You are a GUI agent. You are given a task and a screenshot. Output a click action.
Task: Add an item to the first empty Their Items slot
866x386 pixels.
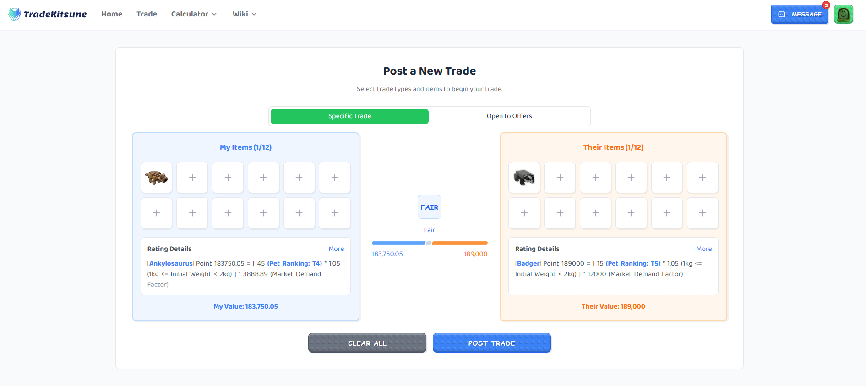click(560, 178)
